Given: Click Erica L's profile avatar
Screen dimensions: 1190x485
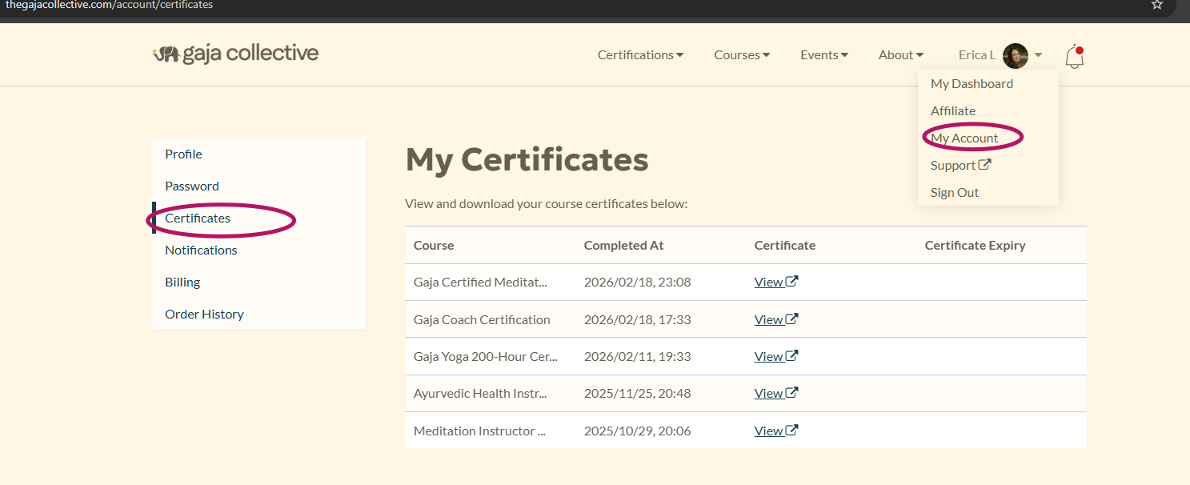Looking at the screenshot, I should click(x=1015, y=55).
